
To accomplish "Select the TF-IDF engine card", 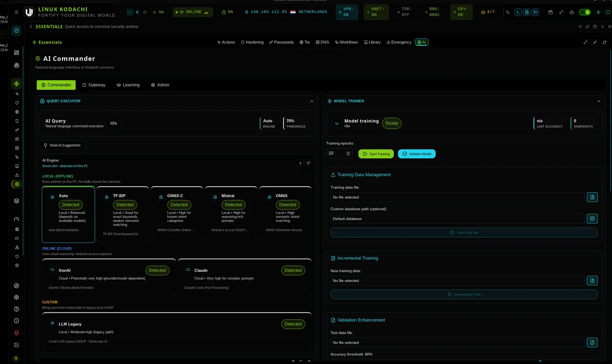I will coord(123,214).
